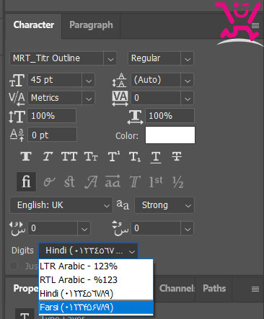
Task: Toggle Fractions (½) OpenType button
Action: (178, 182)
